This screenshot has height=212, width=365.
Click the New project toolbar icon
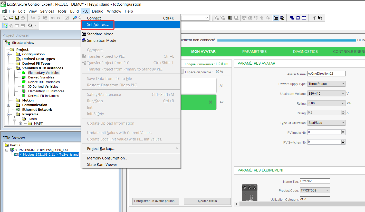click(x=5, y=18)
